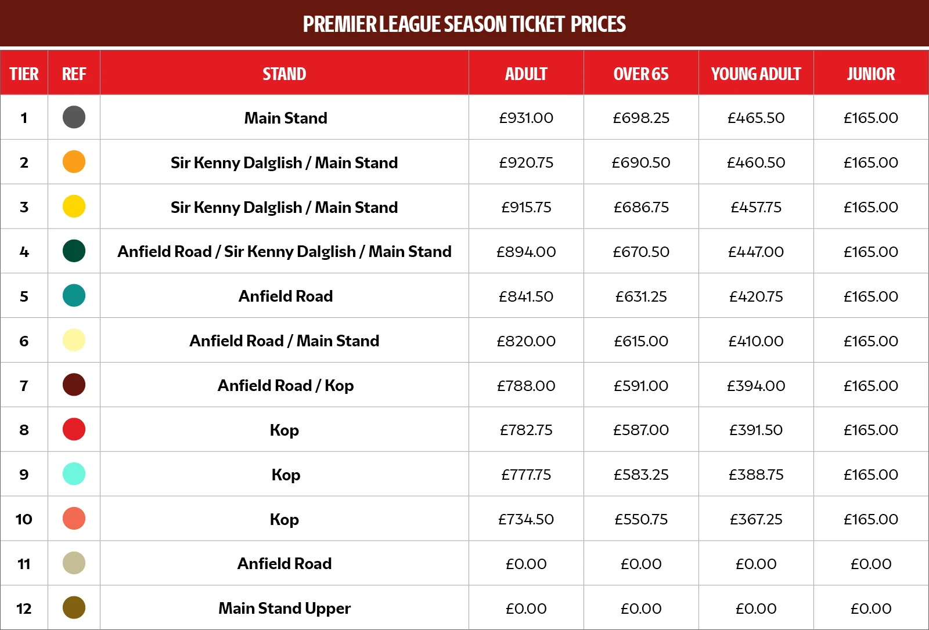
Task: Select the maroon Tier 7 colour dot
Action: [x=74, y=385]
